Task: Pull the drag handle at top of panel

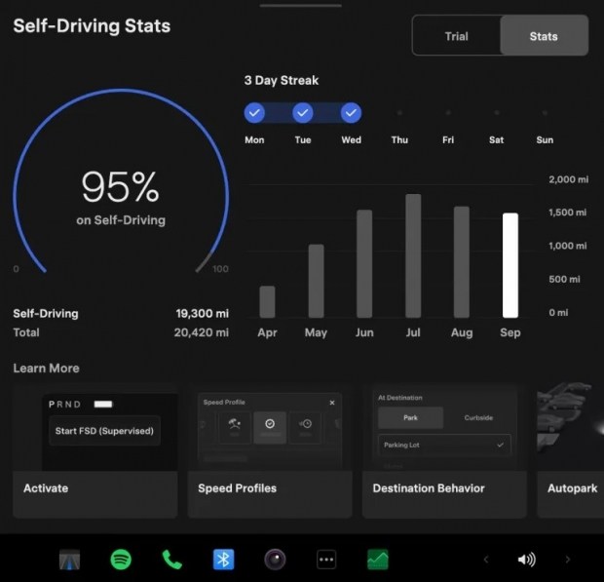Action: tap(301, 5)
